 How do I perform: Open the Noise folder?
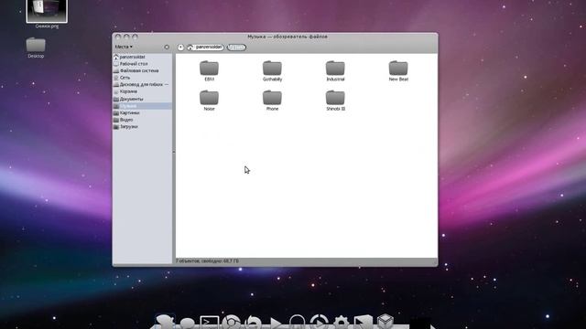tap(209, 101)
